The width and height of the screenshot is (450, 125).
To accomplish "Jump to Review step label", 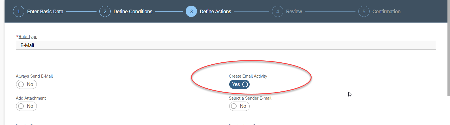I will (294, 12).
